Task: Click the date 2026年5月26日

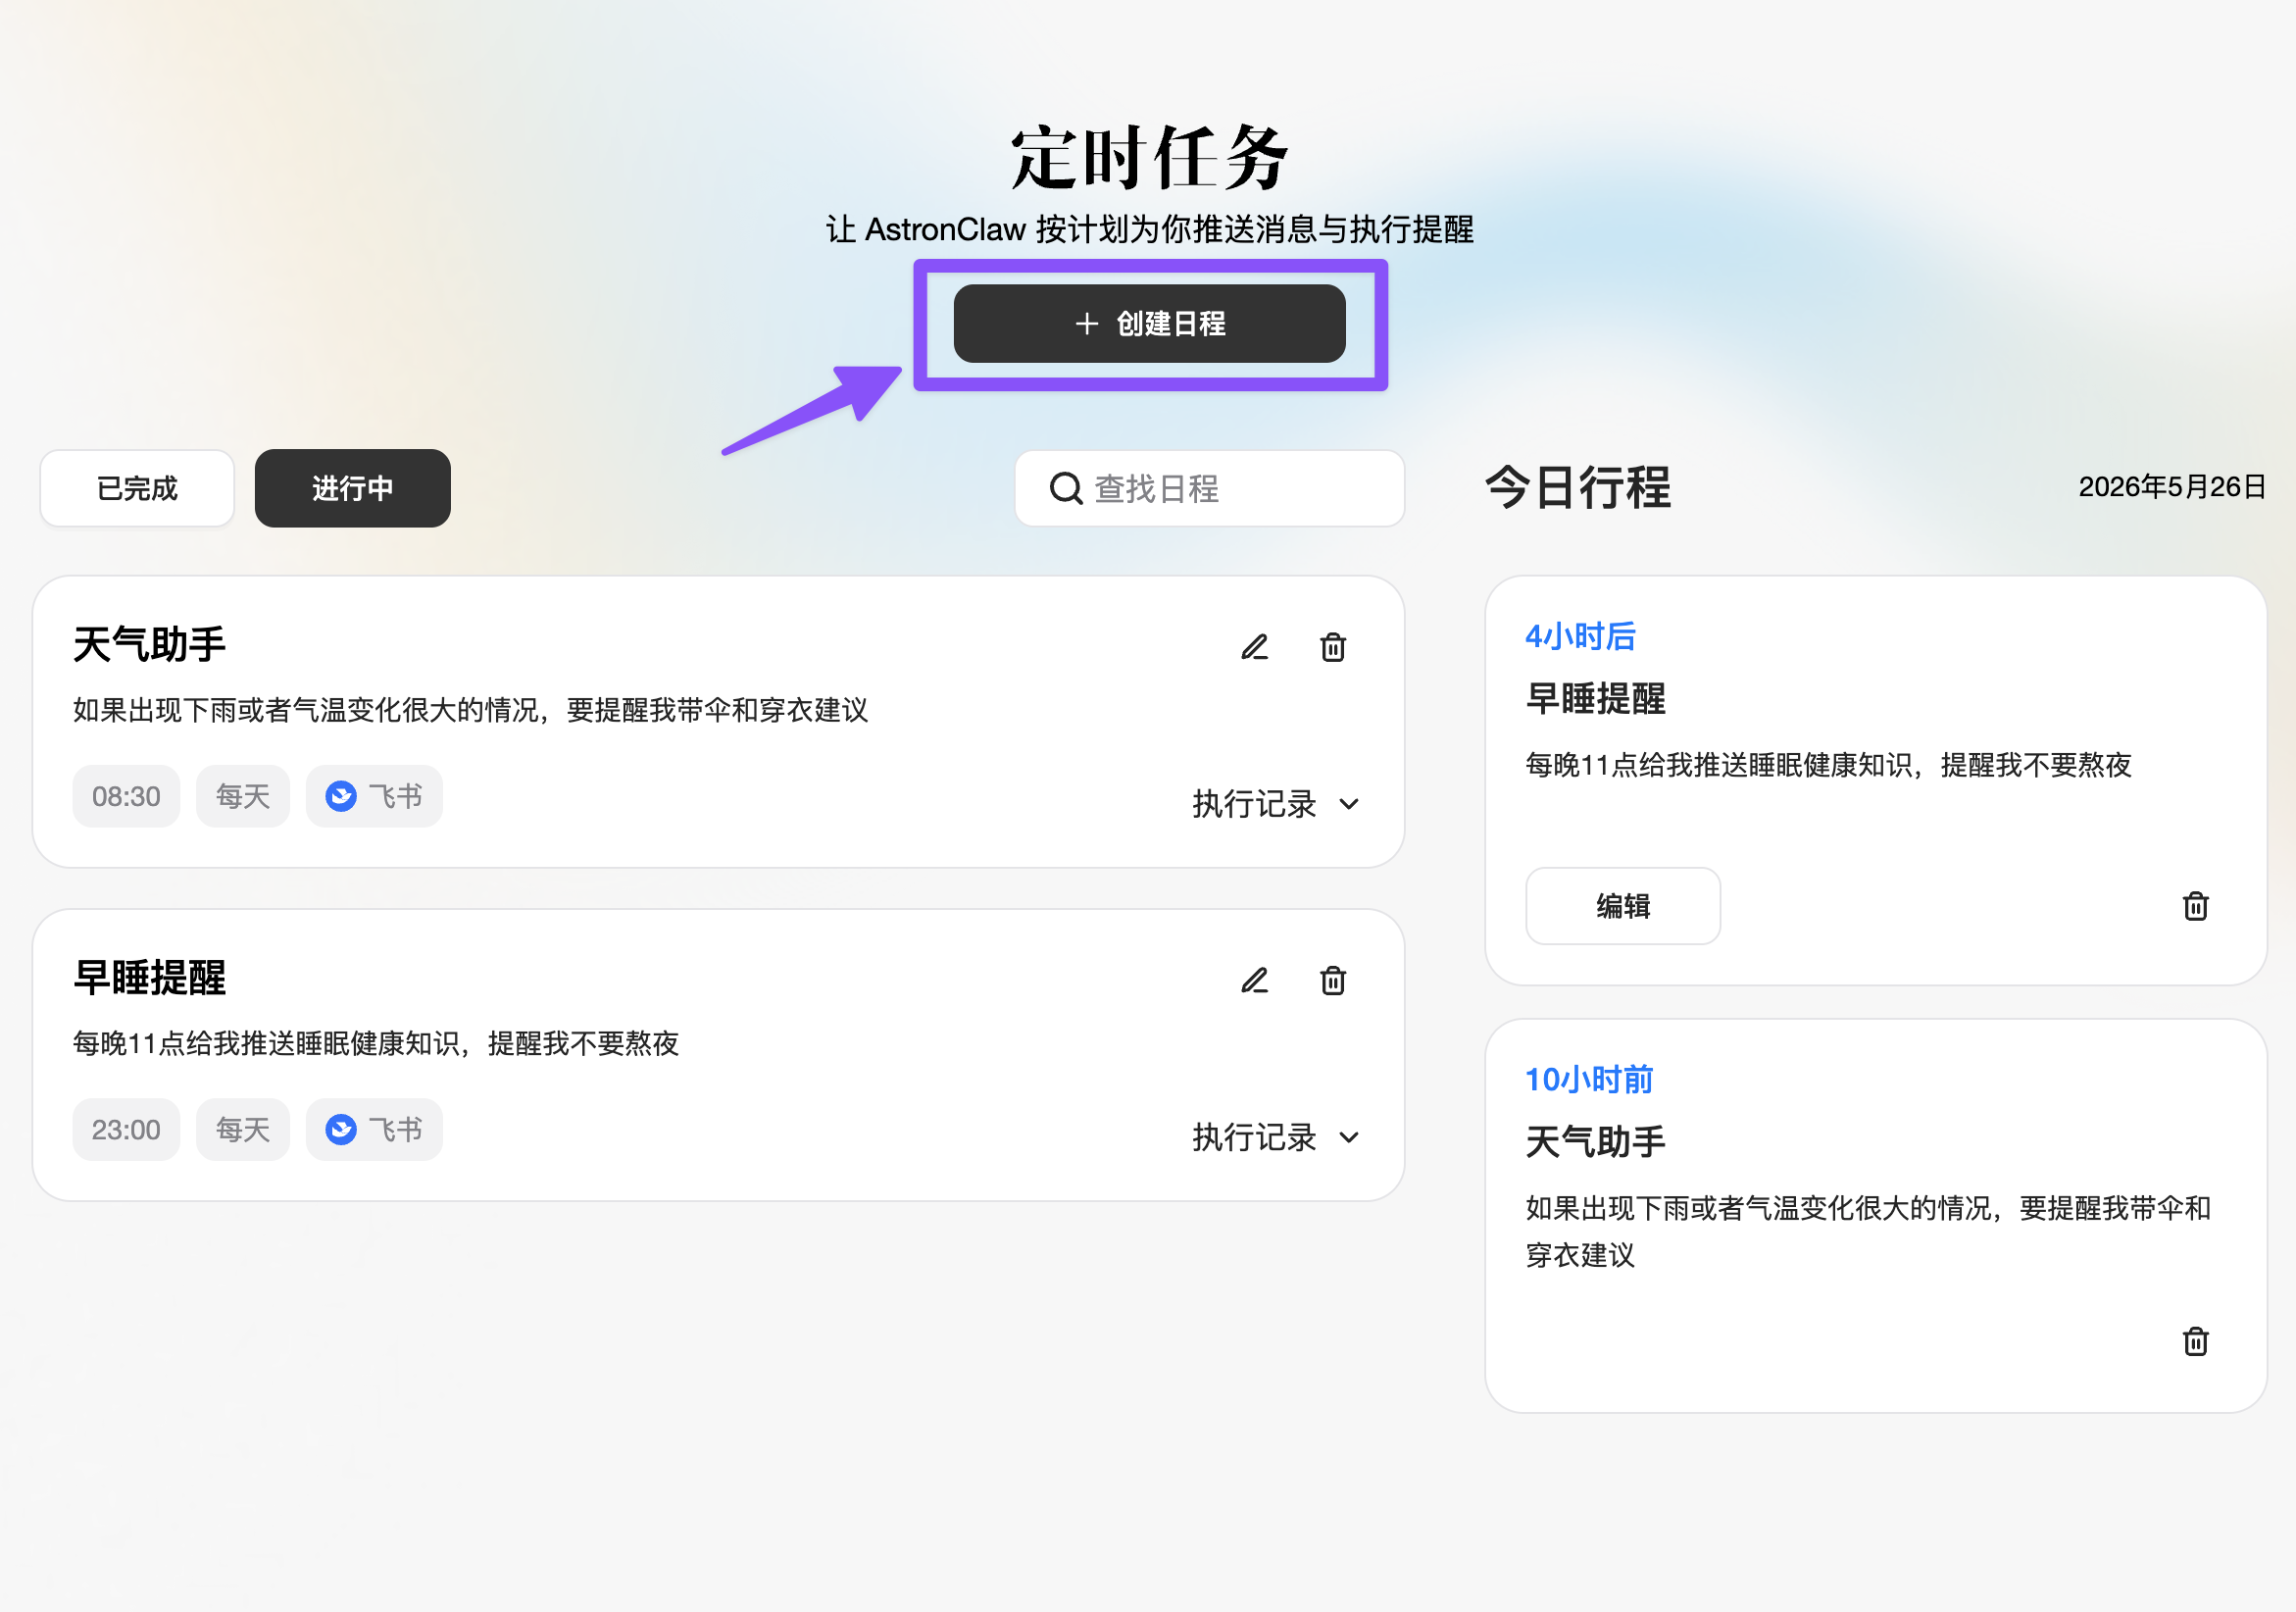Action: (x=2171, y=487)
